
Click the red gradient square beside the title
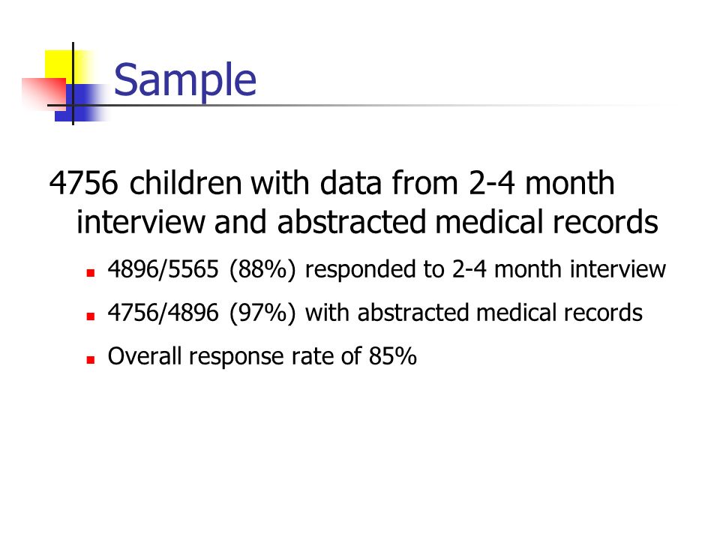44,94
